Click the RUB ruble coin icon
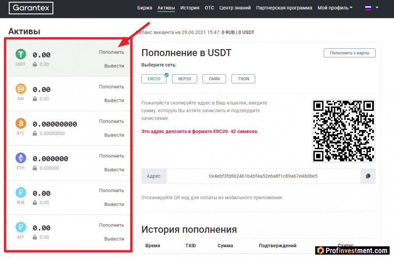Screen dimensions: 394x259 click(x=21, y=192)
